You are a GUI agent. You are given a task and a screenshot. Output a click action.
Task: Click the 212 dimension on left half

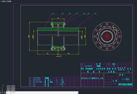pyautogui.click(x=48, y=53)
